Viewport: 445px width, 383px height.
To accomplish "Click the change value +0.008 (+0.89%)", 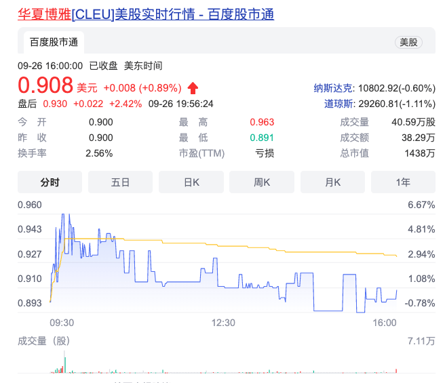I will point(142,88).
